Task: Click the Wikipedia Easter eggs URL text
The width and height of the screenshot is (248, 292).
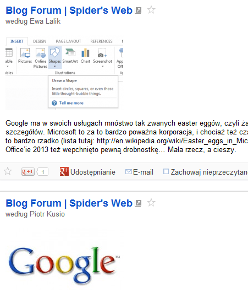Action: click(x=172, y=141)
